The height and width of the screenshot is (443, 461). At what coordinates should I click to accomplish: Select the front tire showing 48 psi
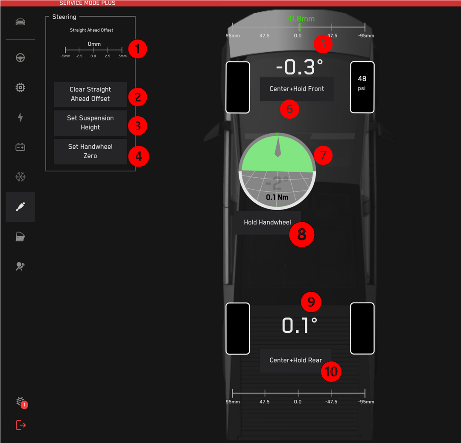(x=362, y=87)
